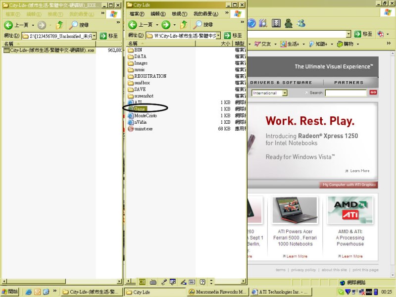This screenshot has height=297, width=396.
Task: Click Learn More under Radeon Xpress 1250 banner
Action: (x=357, y=171)
